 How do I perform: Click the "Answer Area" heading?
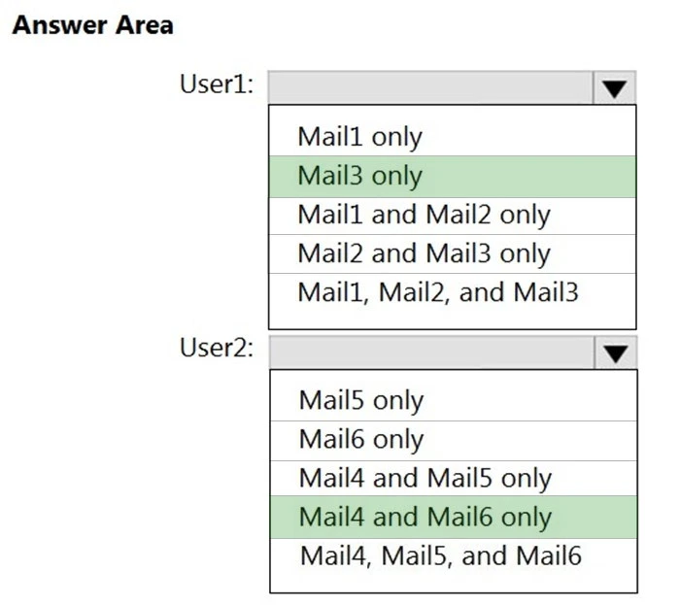pos(92,25)
